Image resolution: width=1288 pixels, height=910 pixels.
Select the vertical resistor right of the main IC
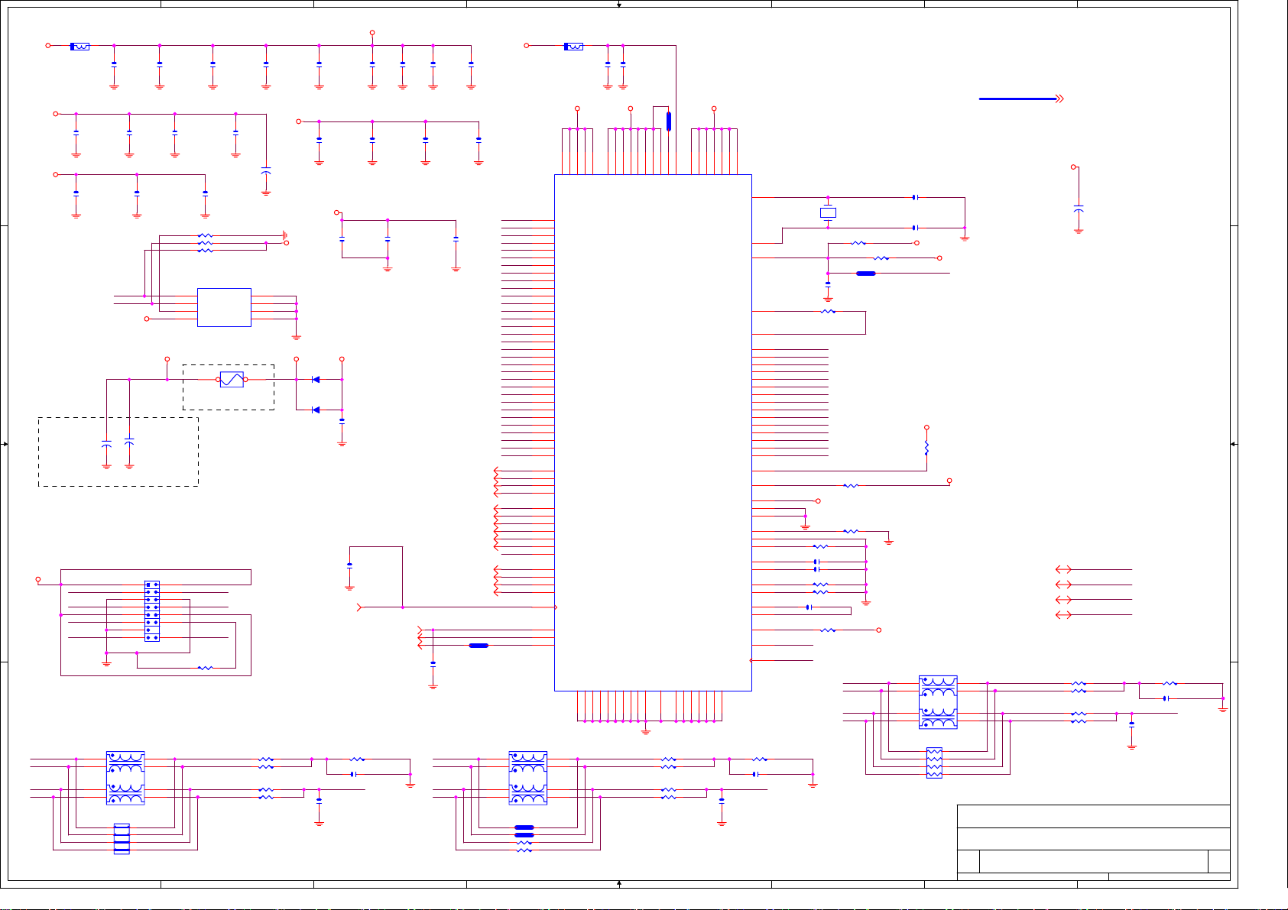coord(926,448)
